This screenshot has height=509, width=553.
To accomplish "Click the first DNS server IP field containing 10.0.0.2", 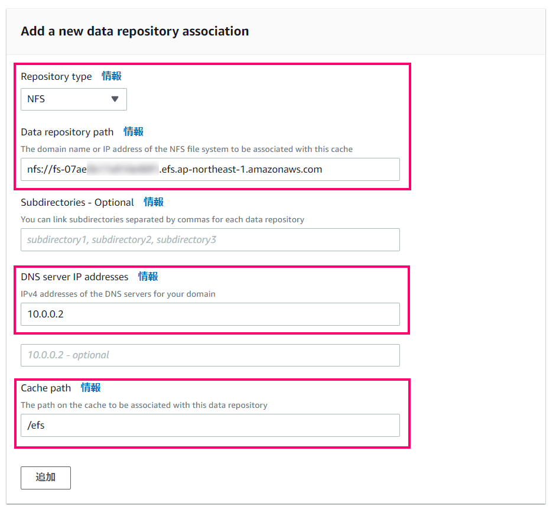I will [210, 314].
